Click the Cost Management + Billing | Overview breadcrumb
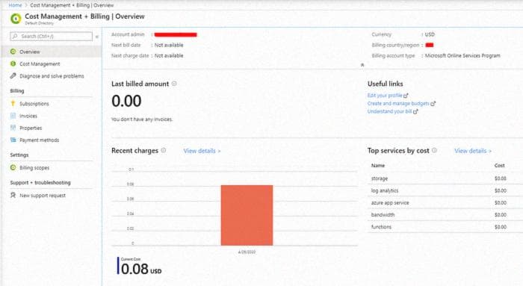This screenshot has width=523, height=286. (72, 5)
